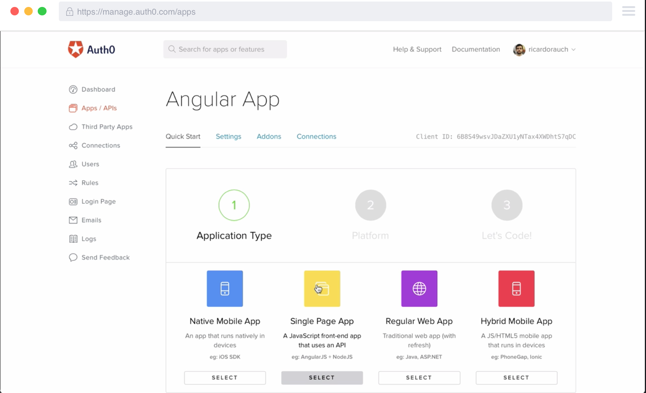Click the Login Page icon
This screenshot has height=393, width=646.
(73, 201)
